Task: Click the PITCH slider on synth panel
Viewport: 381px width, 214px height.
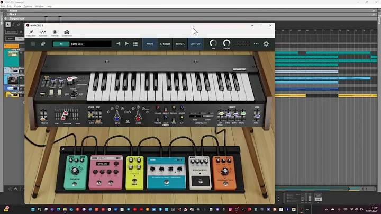Action: 257,116
